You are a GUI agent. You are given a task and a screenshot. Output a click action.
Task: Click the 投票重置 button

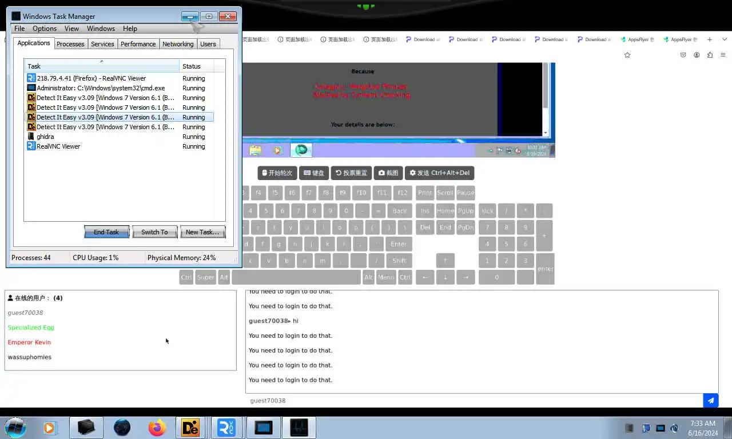point(351,173)
